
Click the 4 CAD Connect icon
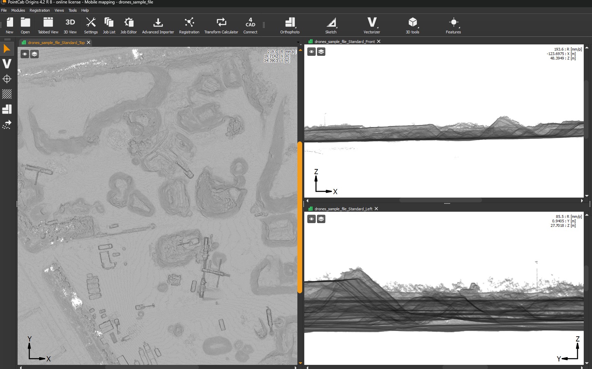coord(250,26)
